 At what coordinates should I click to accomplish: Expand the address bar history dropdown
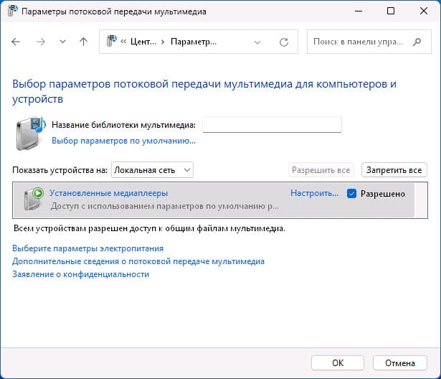[257, 42]
